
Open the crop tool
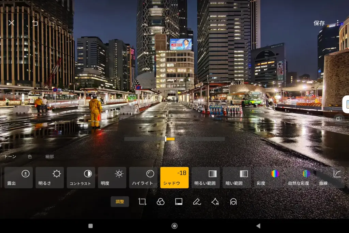143,201
